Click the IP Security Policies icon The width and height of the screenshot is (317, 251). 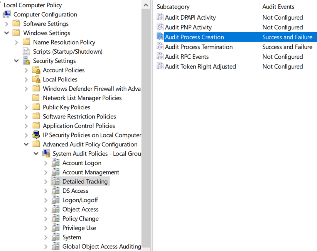(36, 135)
